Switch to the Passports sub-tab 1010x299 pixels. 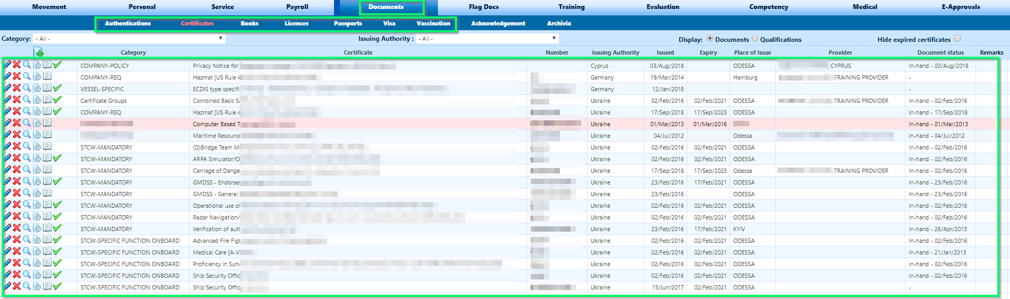[x=348, y=23]
